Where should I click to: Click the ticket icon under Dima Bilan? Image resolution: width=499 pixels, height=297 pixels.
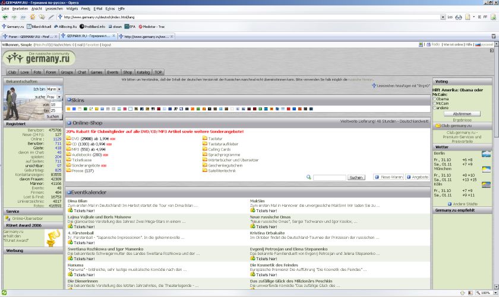tap(70, 210)
